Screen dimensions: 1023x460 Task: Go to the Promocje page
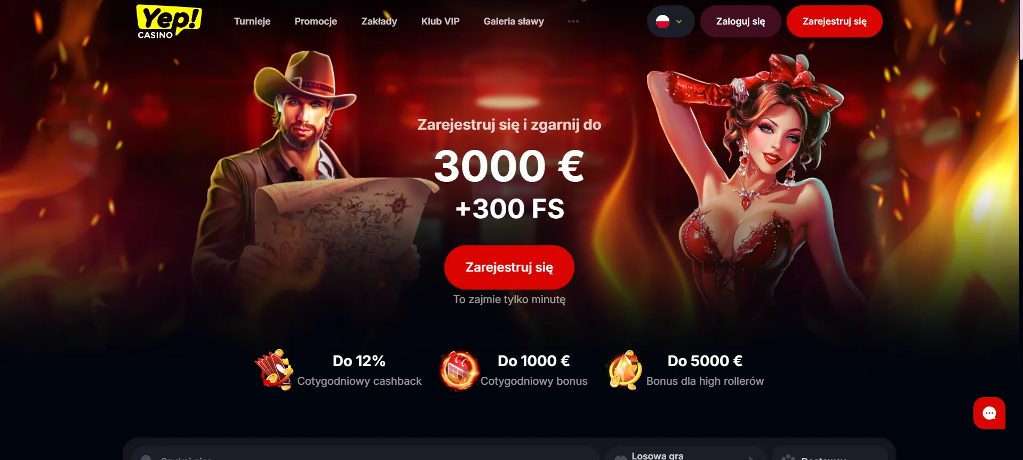click(316, 21)
